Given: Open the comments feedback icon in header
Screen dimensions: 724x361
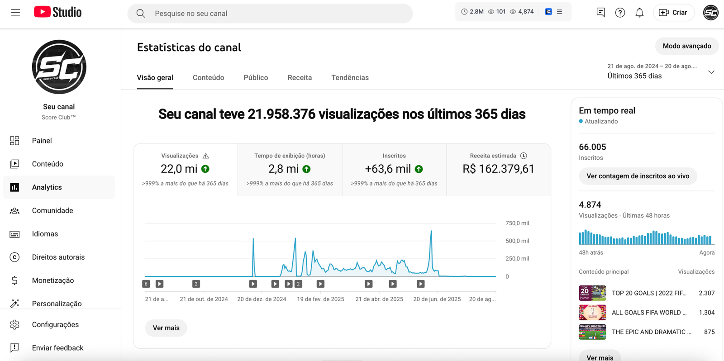Looking at the screenshot, I should click(x=600, y=13).
